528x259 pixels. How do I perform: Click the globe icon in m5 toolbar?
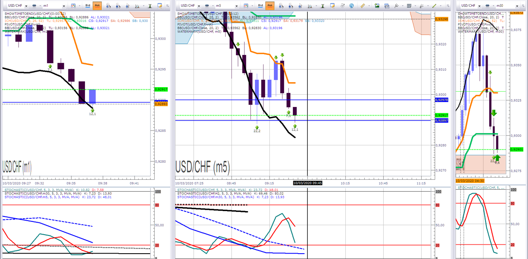point(351,6)
